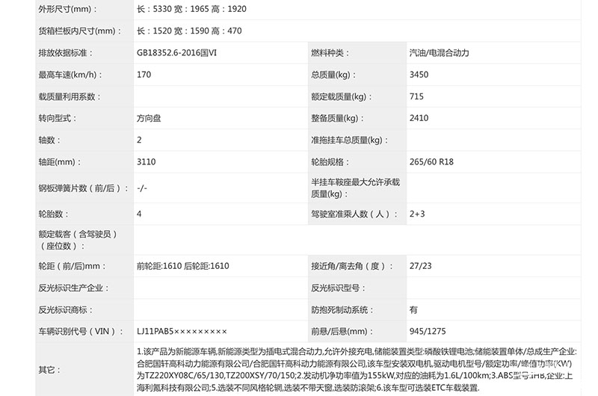Select the 燃料种类 label
598x396 pixels.
[330, 53]
